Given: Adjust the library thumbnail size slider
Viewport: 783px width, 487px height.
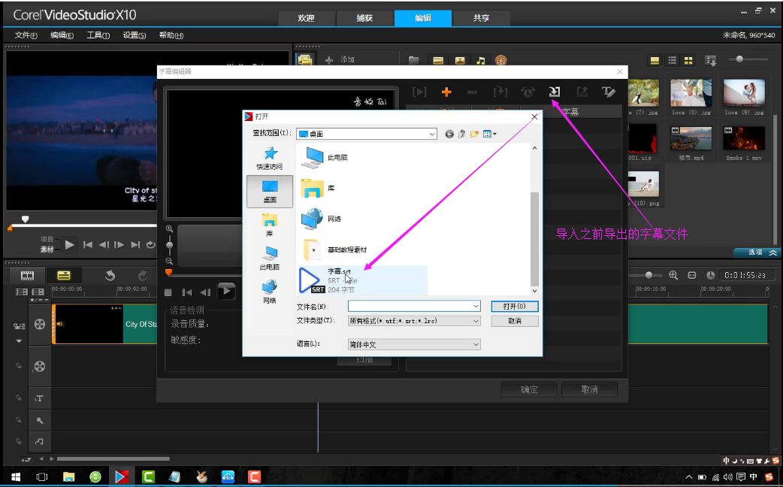Looking at the screenshot, I should pos(739,59).
